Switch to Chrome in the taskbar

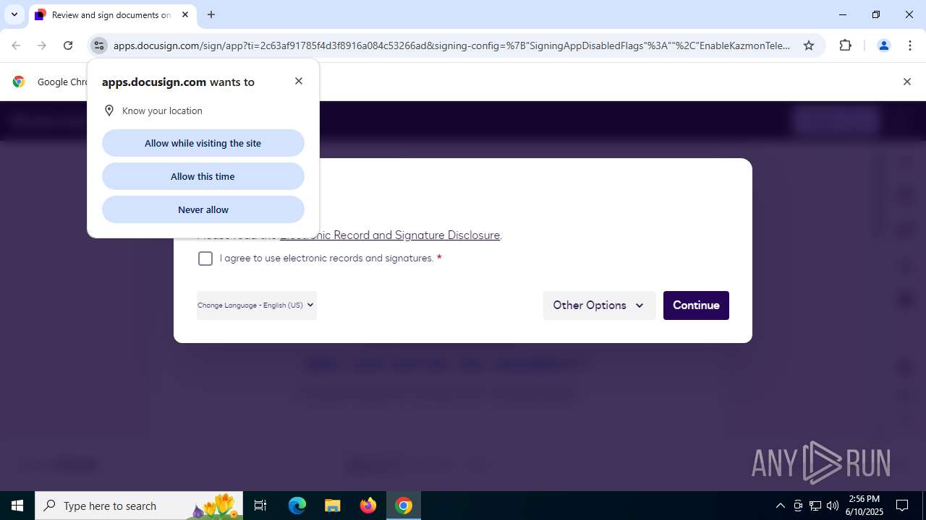pos(404,506)
